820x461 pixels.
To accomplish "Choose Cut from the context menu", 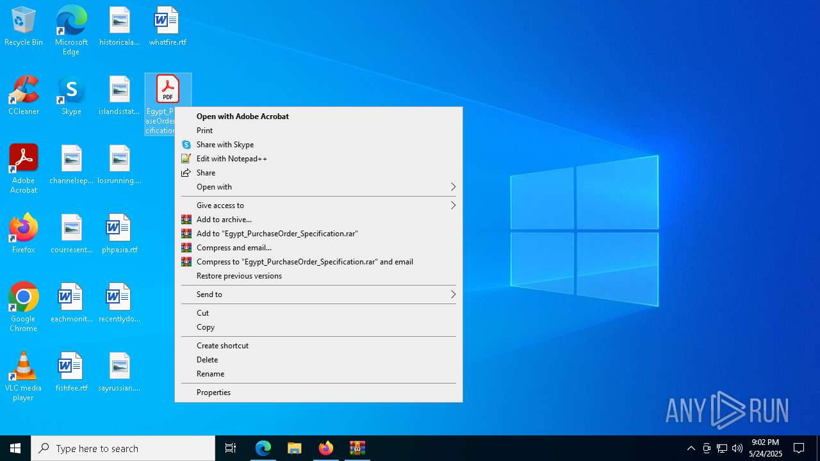I will [x=318, y=313].
